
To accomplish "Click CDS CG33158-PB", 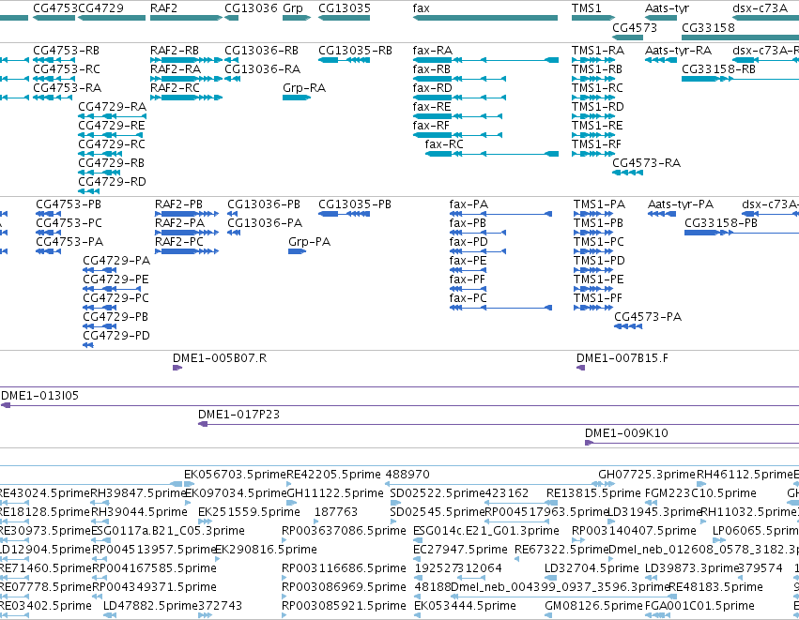I will [x=742, y=233].
